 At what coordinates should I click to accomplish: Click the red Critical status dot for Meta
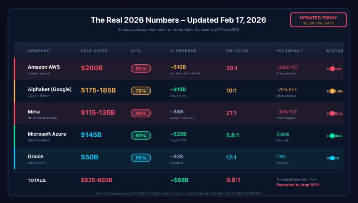point(332,114)
